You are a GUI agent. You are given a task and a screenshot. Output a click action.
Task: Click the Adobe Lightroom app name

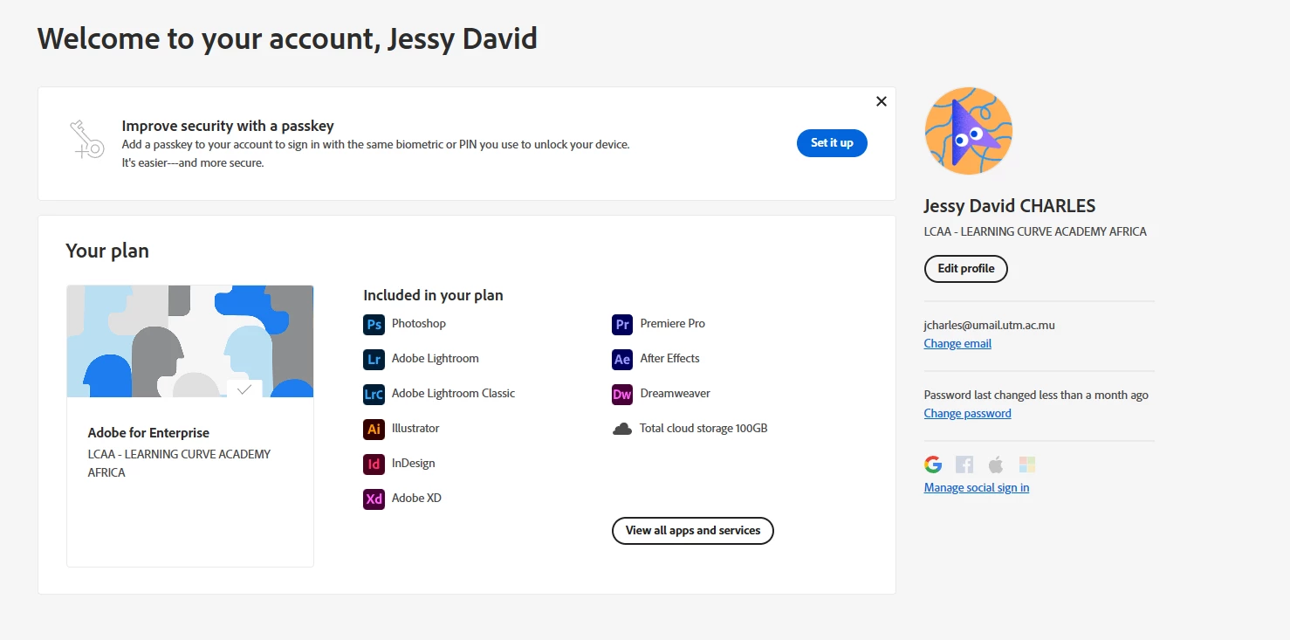click(436, 359)
